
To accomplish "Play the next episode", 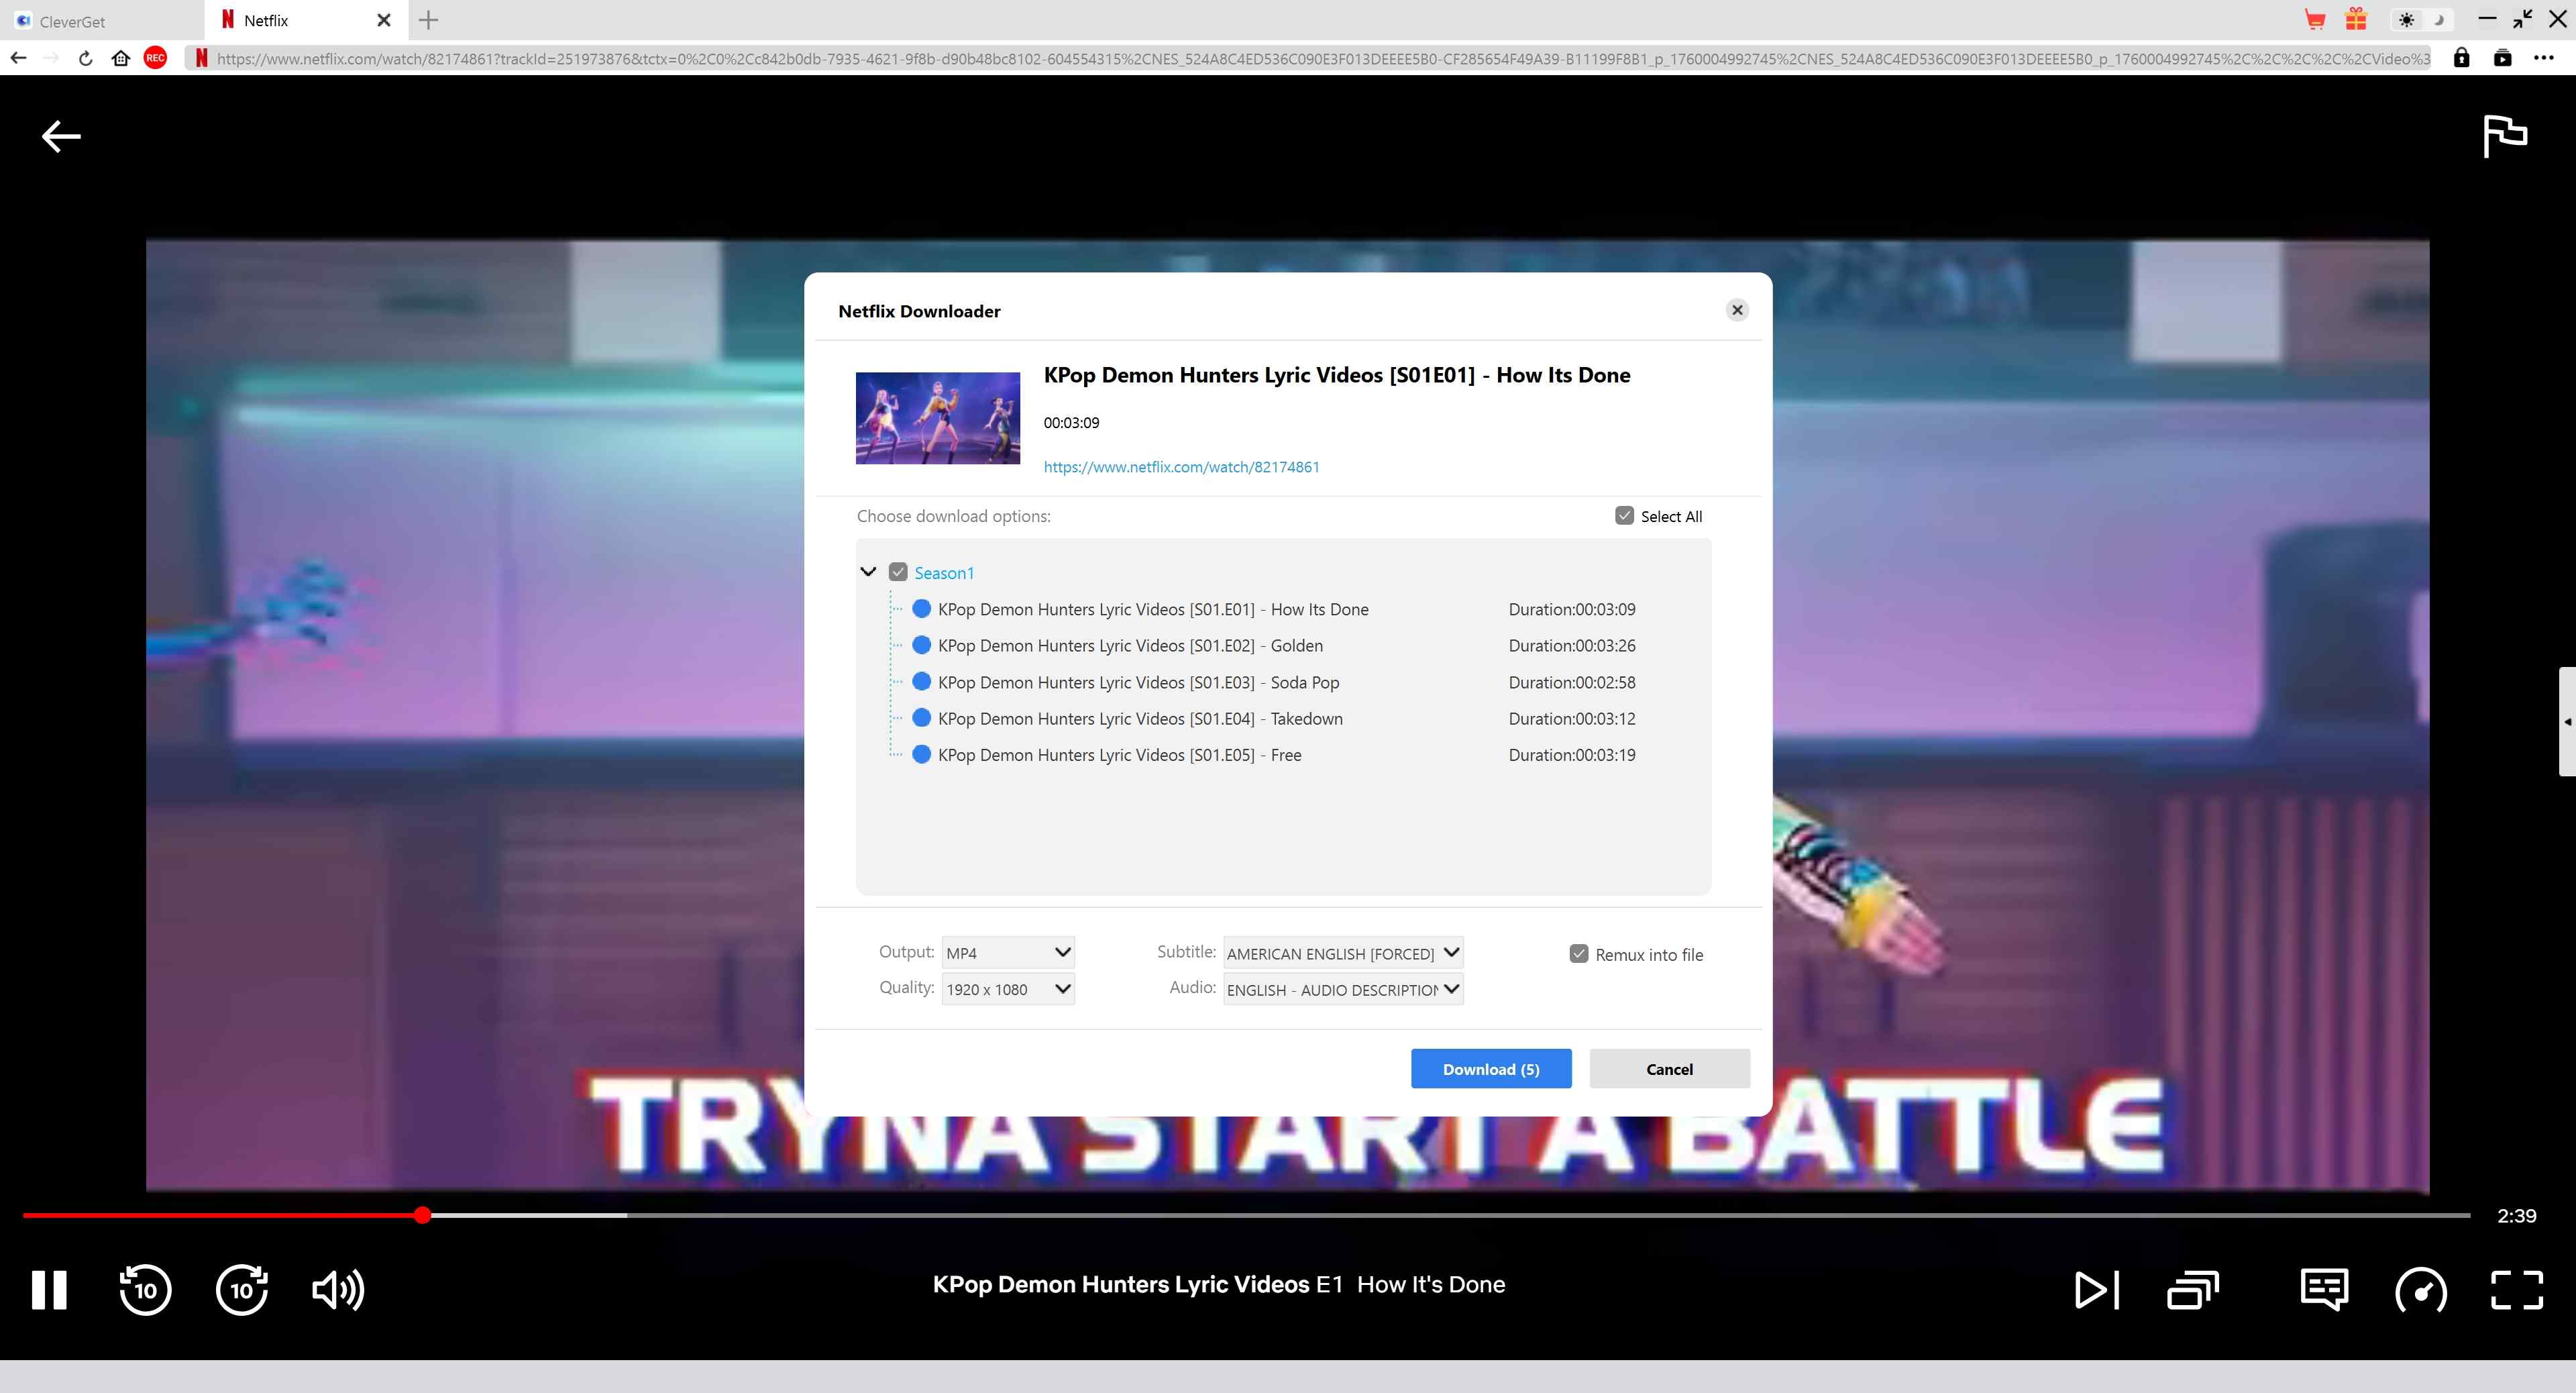I will click(2096, 1289).
